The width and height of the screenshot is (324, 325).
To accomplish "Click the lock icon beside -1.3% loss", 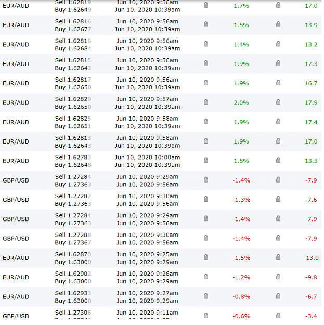I will pyautogui.click(x=206, y=199).
